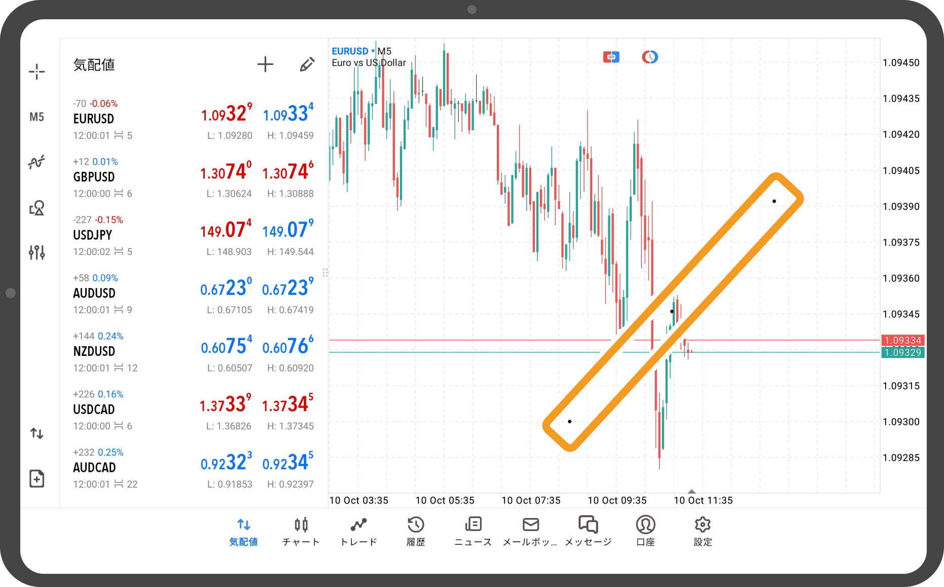Open chart settings sliders icon
This screenshot has width=944, height=587.
point(37,252)
